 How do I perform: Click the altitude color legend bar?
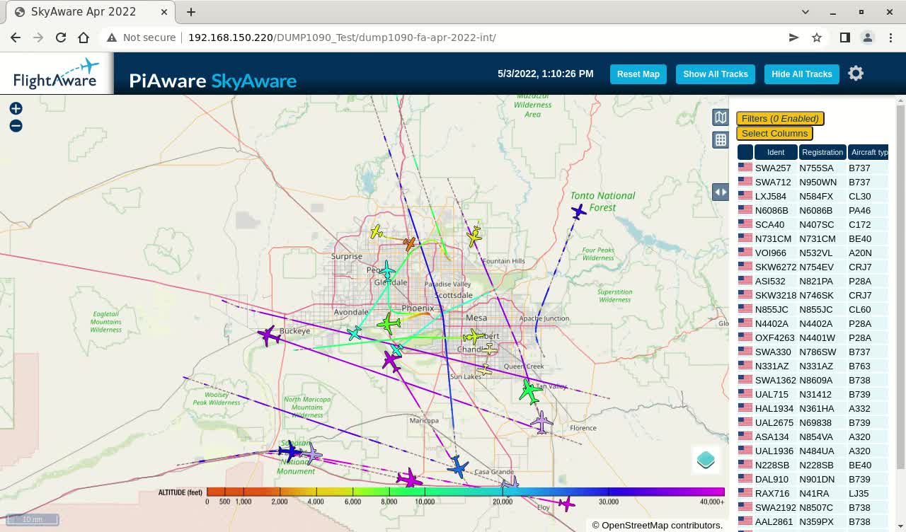click(x=466, y=492)
